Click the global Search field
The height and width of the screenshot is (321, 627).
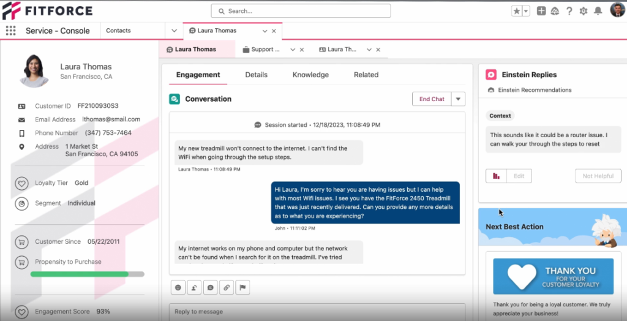click(301, 11)
